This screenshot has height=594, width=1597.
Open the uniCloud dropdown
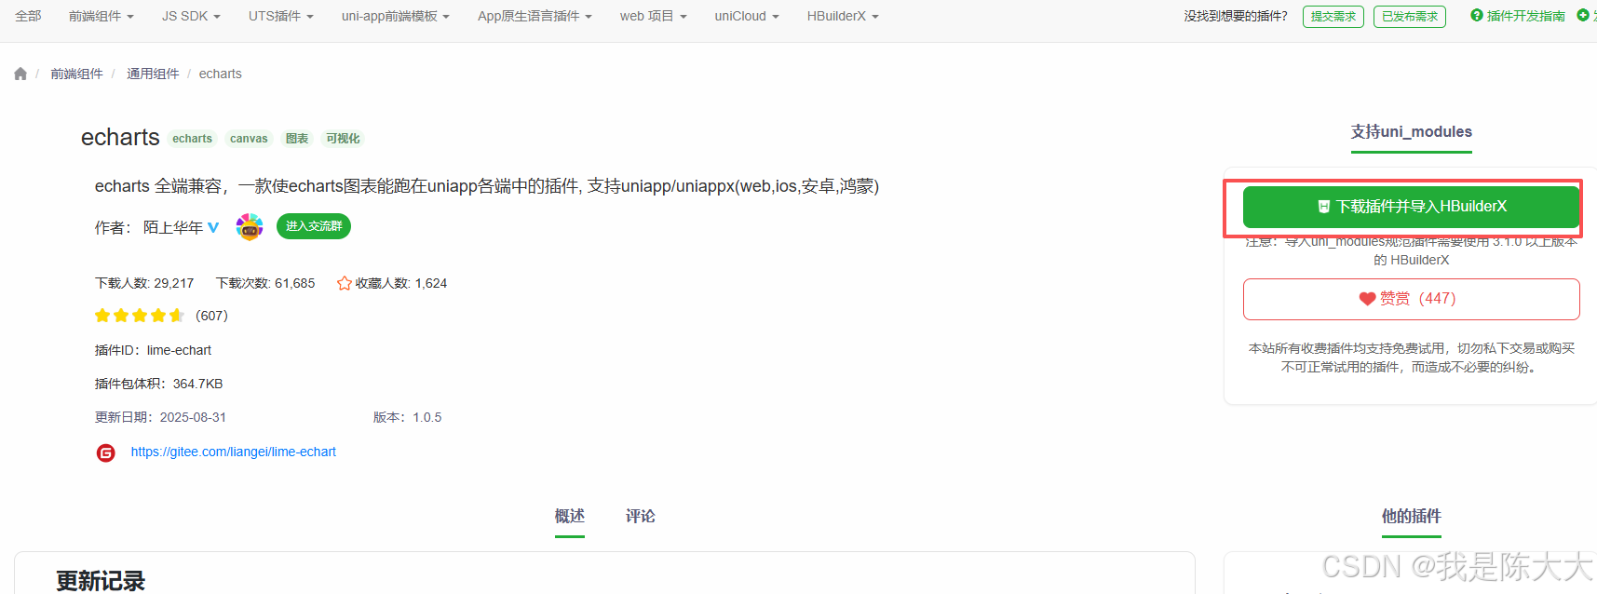coord(747,16)
